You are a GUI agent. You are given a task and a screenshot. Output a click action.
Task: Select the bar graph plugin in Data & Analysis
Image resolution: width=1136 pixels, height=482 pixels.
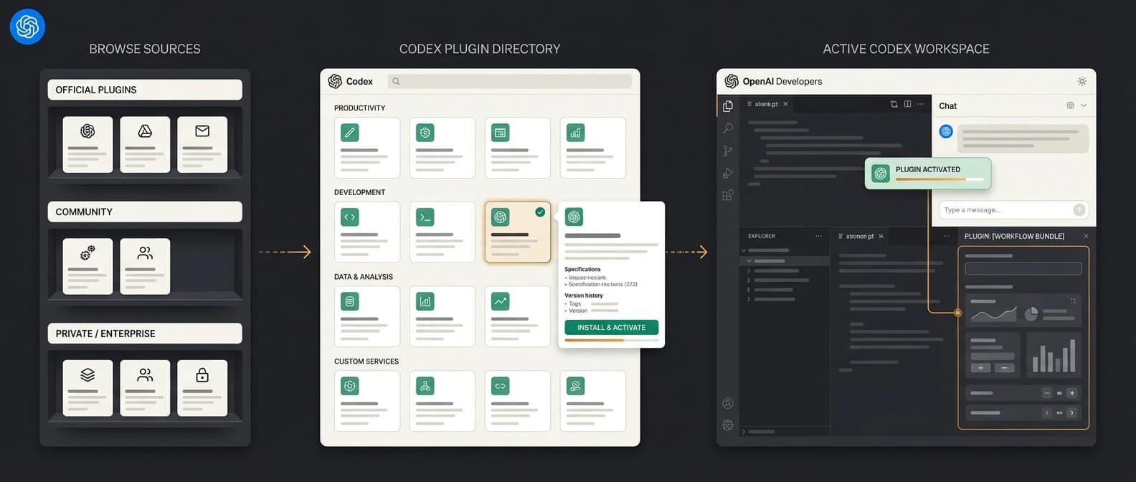[x=442, y=316]
